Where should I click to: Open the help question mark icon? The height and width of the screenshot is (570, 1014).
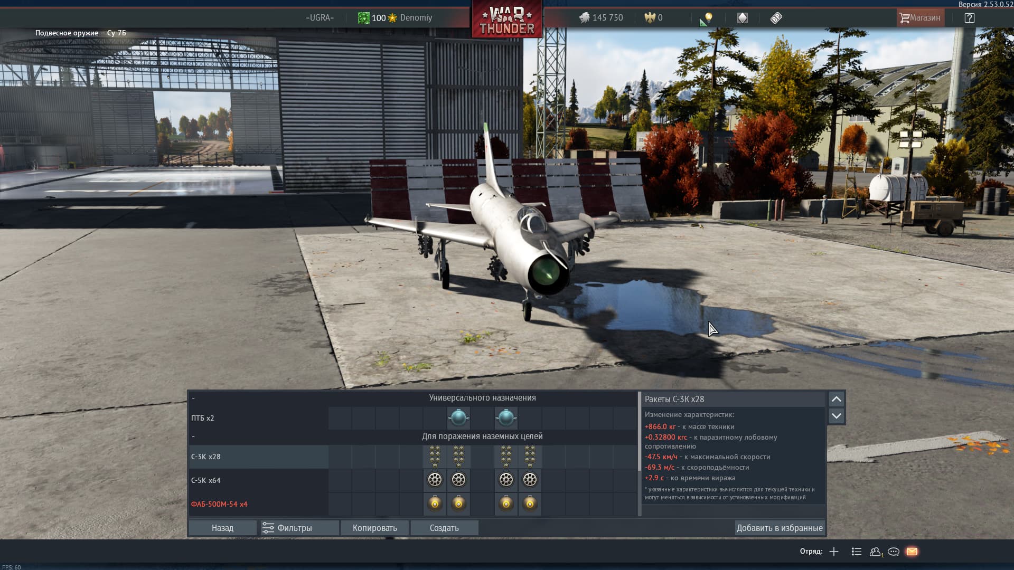tap(969, 18)
